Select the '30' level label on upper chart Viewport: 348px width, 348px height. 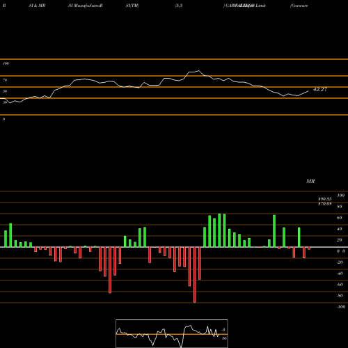coord(5,102)
